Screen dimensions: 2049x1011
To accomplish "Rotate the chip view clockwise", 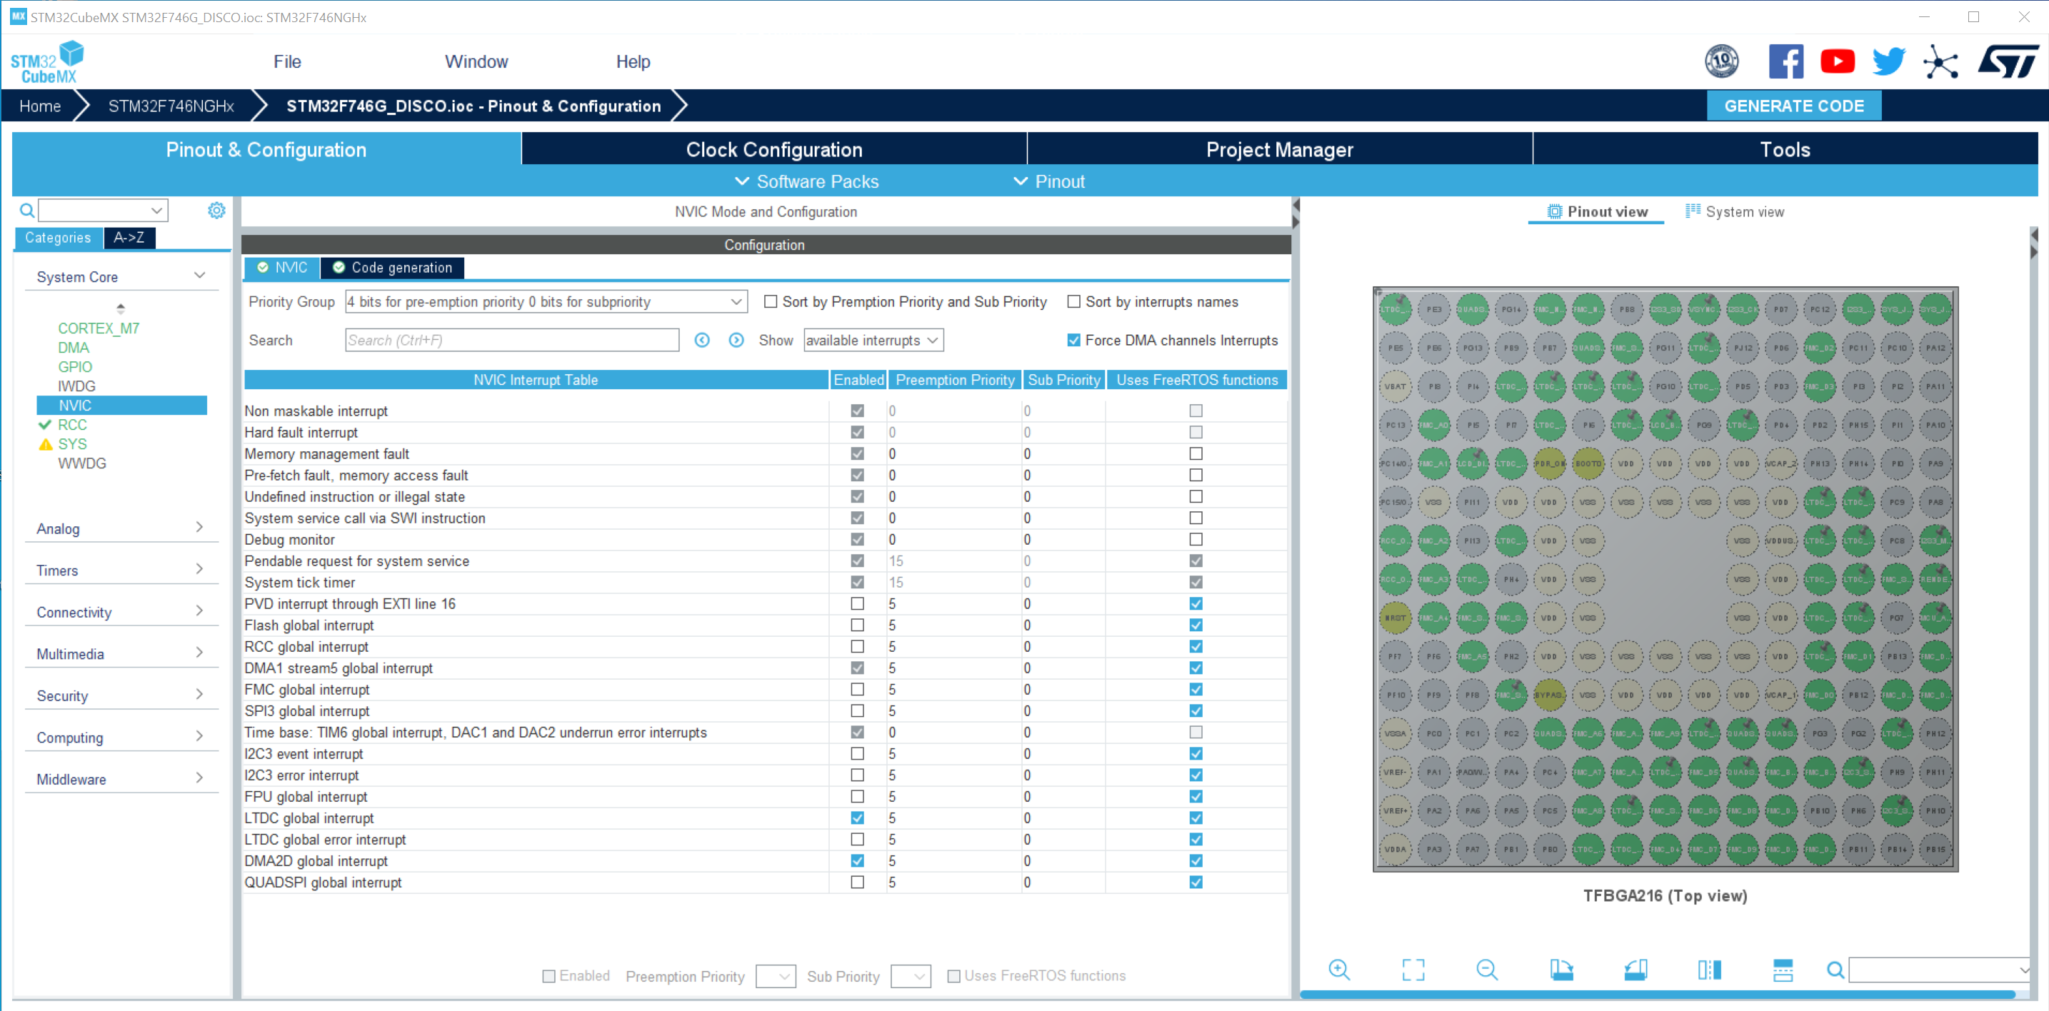I will pyautogui.click(x=1560, y=969).
